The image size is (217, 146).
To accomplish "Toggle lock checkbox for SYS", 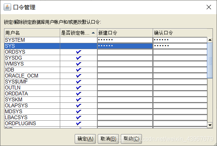I will 79,46.
